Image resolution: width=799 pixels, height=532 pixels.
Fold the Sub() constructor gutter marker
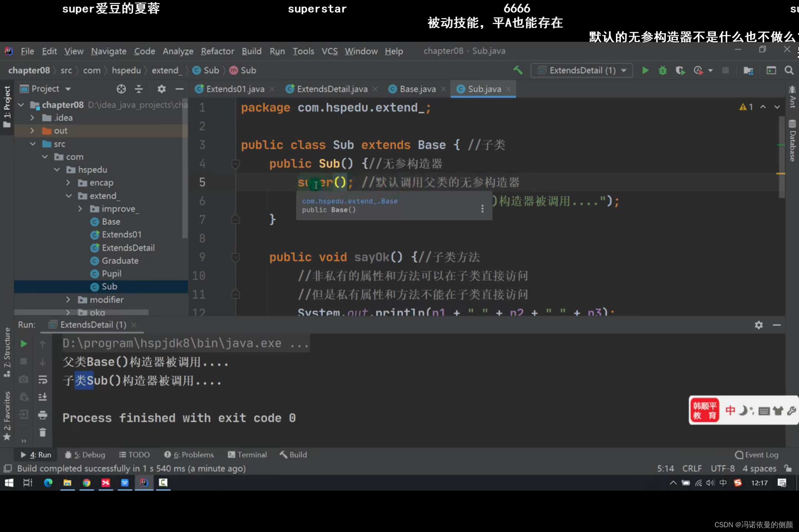click(235, 164)
